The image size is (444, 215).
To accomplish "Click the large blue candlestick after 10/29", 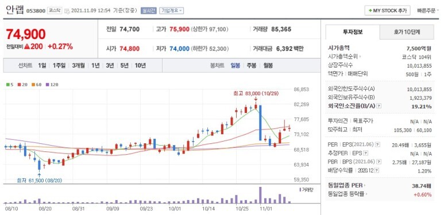I will click(260, 123).
